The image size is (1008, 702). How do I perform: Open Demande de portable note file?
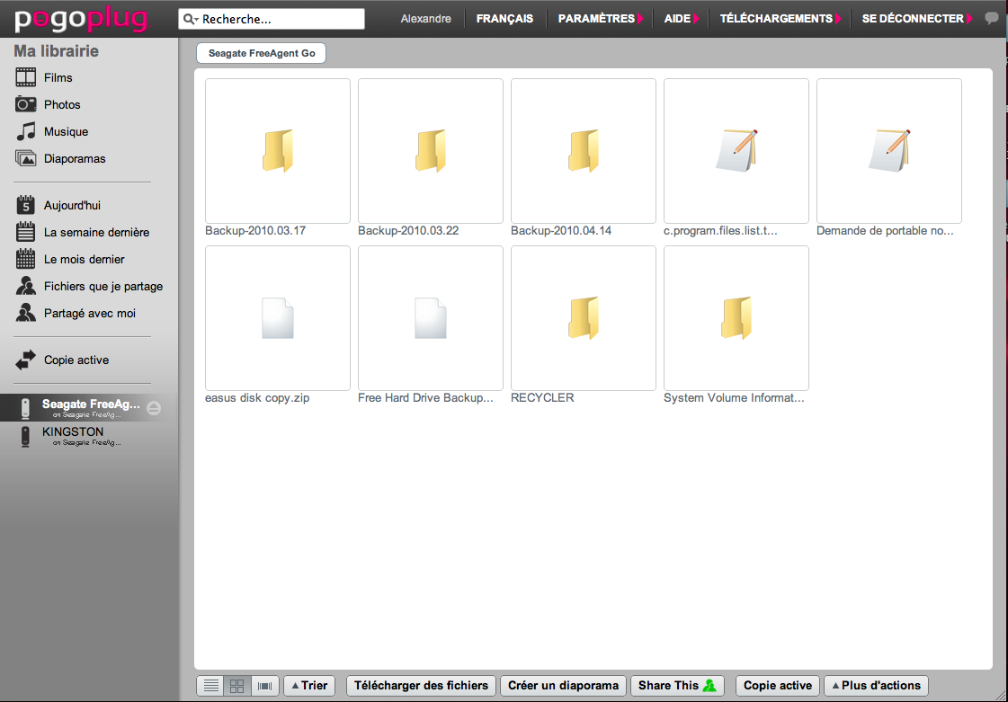tap(889, 151)
